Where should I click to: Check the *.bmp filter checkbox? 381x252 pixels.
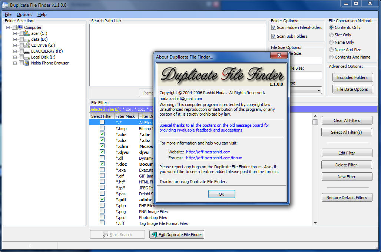click(102, 128)
